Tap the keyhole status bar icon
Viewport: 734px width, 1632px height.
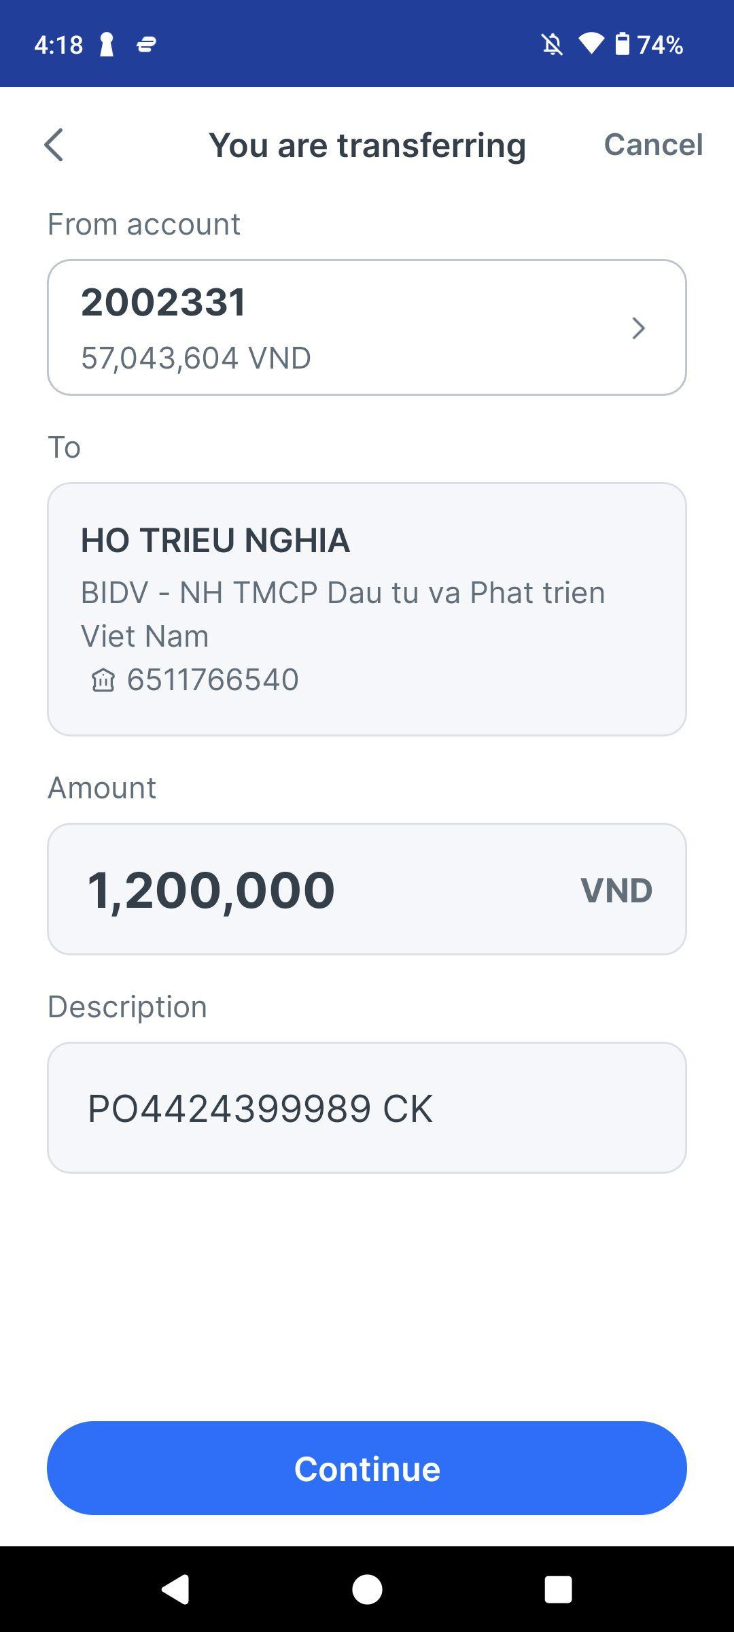coord(107,45)
